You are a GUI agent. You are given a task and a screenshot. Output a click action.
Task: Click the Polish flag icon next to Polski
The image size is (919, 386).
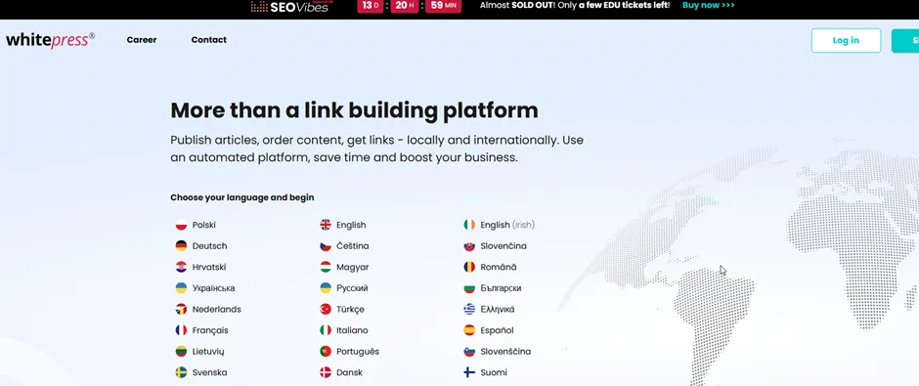pyautogui.click(x=181, y=225)
